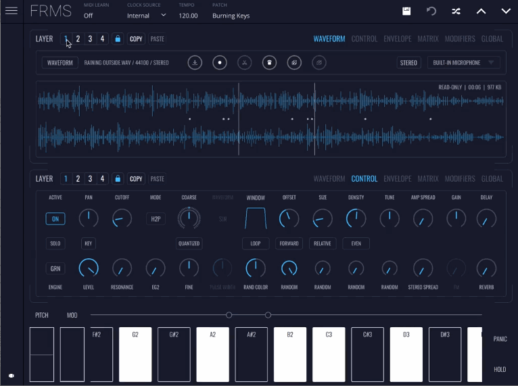Play the A#2 key on the keyboard
The height and width of the screenshot is (386, 518).
point(252,354)
